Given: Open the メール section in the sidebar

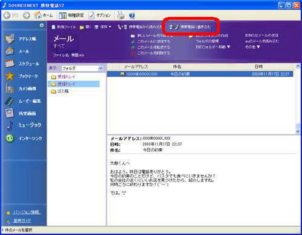Looking at the screenshot, I should point(18,51).
